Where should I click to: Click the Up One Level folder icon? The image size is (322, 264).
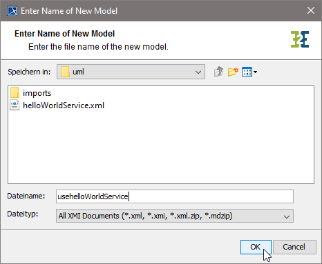tap(218, 72)
